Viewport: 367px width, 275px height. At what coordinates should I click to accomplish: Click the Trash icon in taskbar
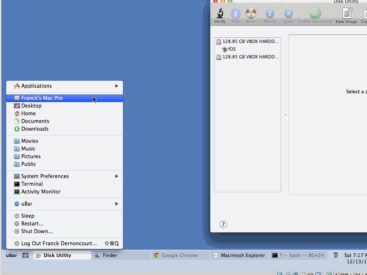click(x=336, y=255)
